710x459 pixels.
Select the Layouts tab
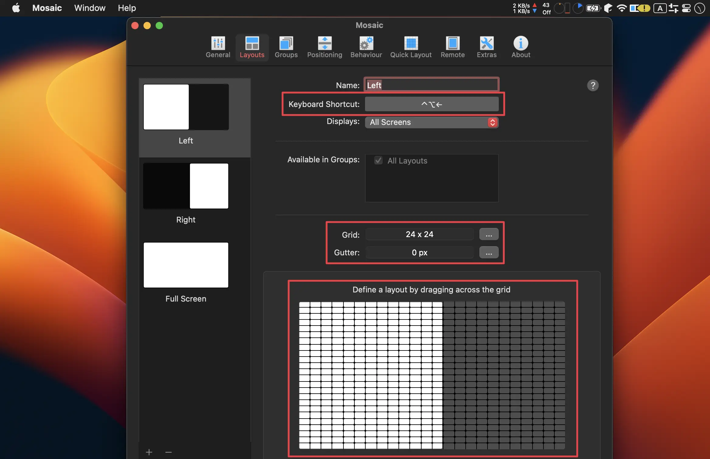251,47
